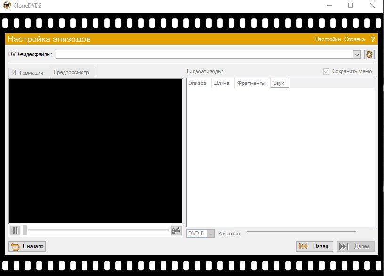
Task: Click the CloneDVD2 sheep logo icon
Action: point(7,5)
